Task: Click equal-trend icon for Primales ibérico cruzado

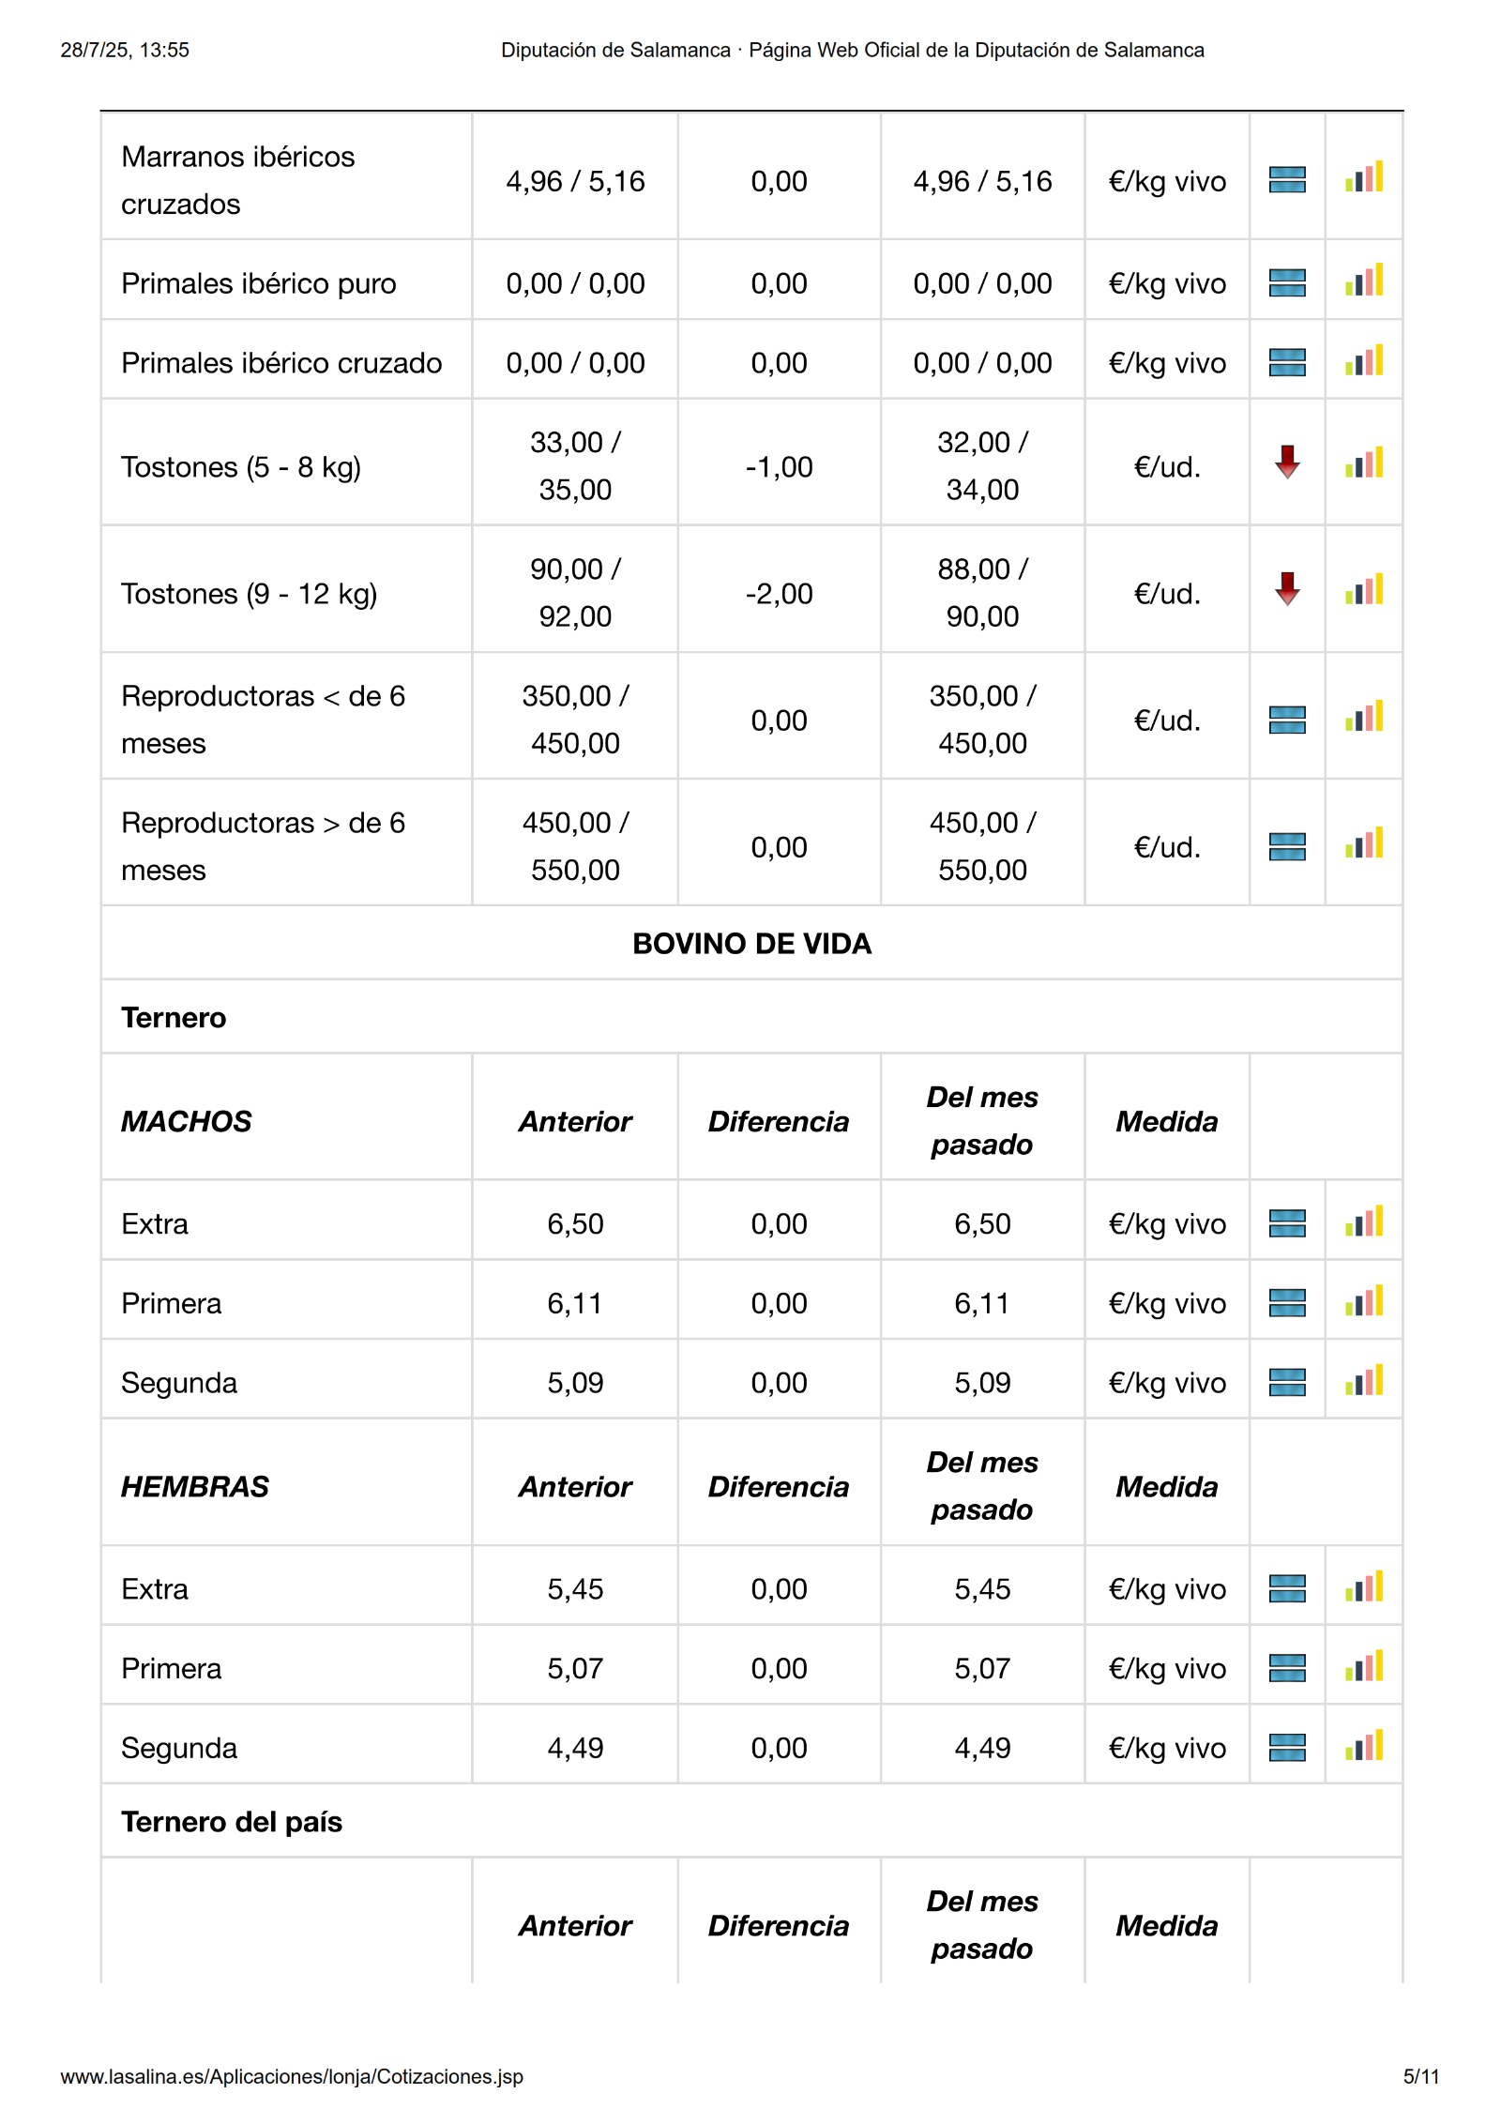Action: tap(1287, 362)
